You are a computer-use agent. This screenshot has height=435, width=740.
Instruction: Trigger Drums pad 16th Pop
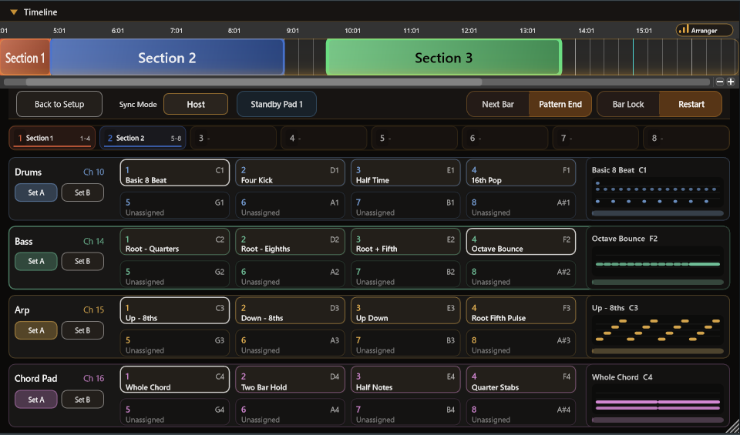click(521, 172)
